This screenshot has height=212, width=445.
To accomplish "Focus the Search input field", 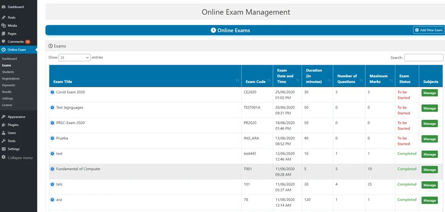I will (x=424, y=57).
